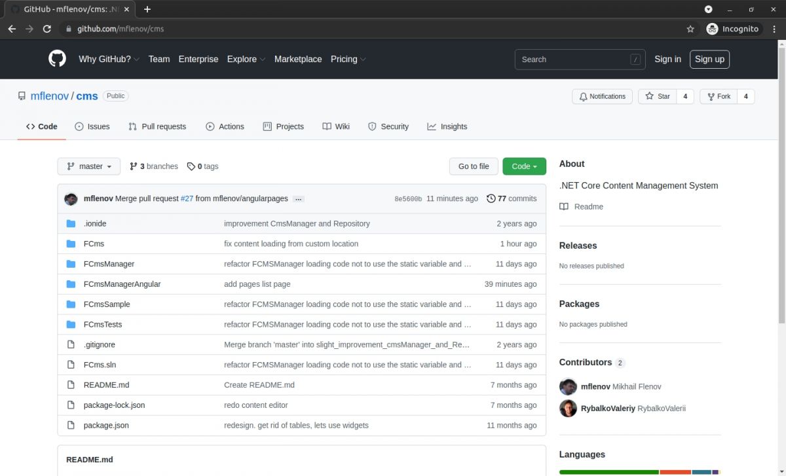Open the FCmsSample folder
The image size is (786, 476).
click(107, 304)
